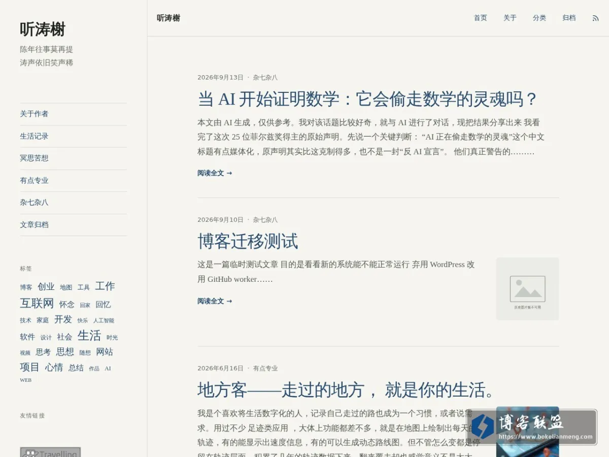
Task: Open the post title 当 AI 开始证明数学
Action: click(367, 99)
